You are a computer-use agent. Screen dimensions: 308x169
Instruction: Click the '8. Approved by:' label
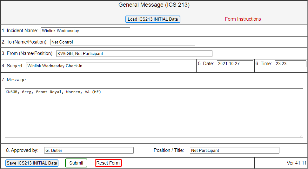22,150
